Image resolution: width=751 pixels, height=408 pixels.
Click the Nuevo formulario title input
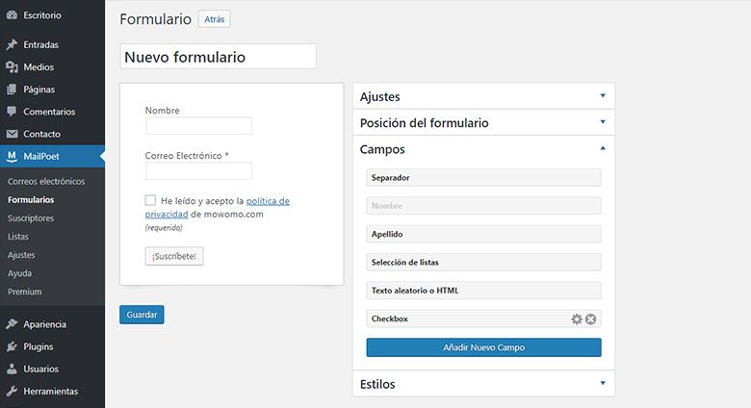[x=219, y=57]
